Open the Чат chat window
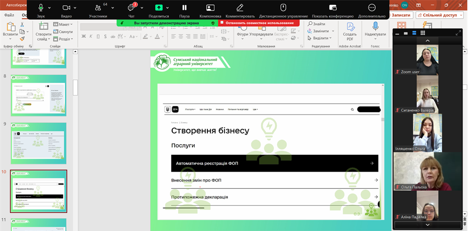475x231 pixels. point(131,8)
